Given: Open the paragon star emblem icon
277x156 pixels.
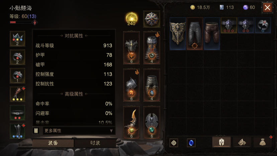Looking at the screenshot, I should pos(152,19).
